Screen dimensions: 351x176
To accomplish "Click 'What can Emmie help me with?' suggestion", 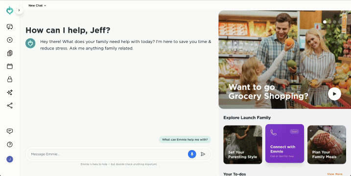I will 185,139.
